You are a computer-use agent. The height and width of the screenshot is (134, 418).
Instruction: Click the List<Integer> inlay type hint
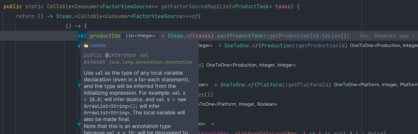pyautogui.click(x=140, y=36)
